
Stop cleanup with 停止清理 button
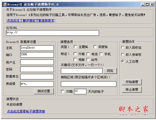132,90
